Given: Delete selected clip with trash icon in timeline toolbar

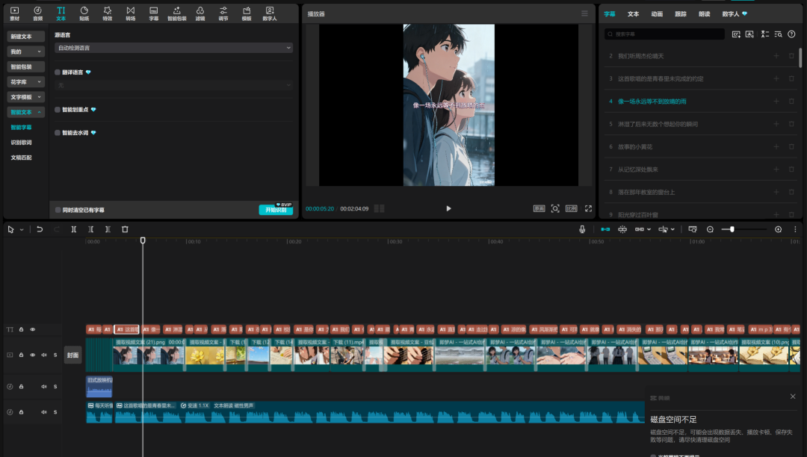Looking at the screenshot, I should click(x=125, y=229).
